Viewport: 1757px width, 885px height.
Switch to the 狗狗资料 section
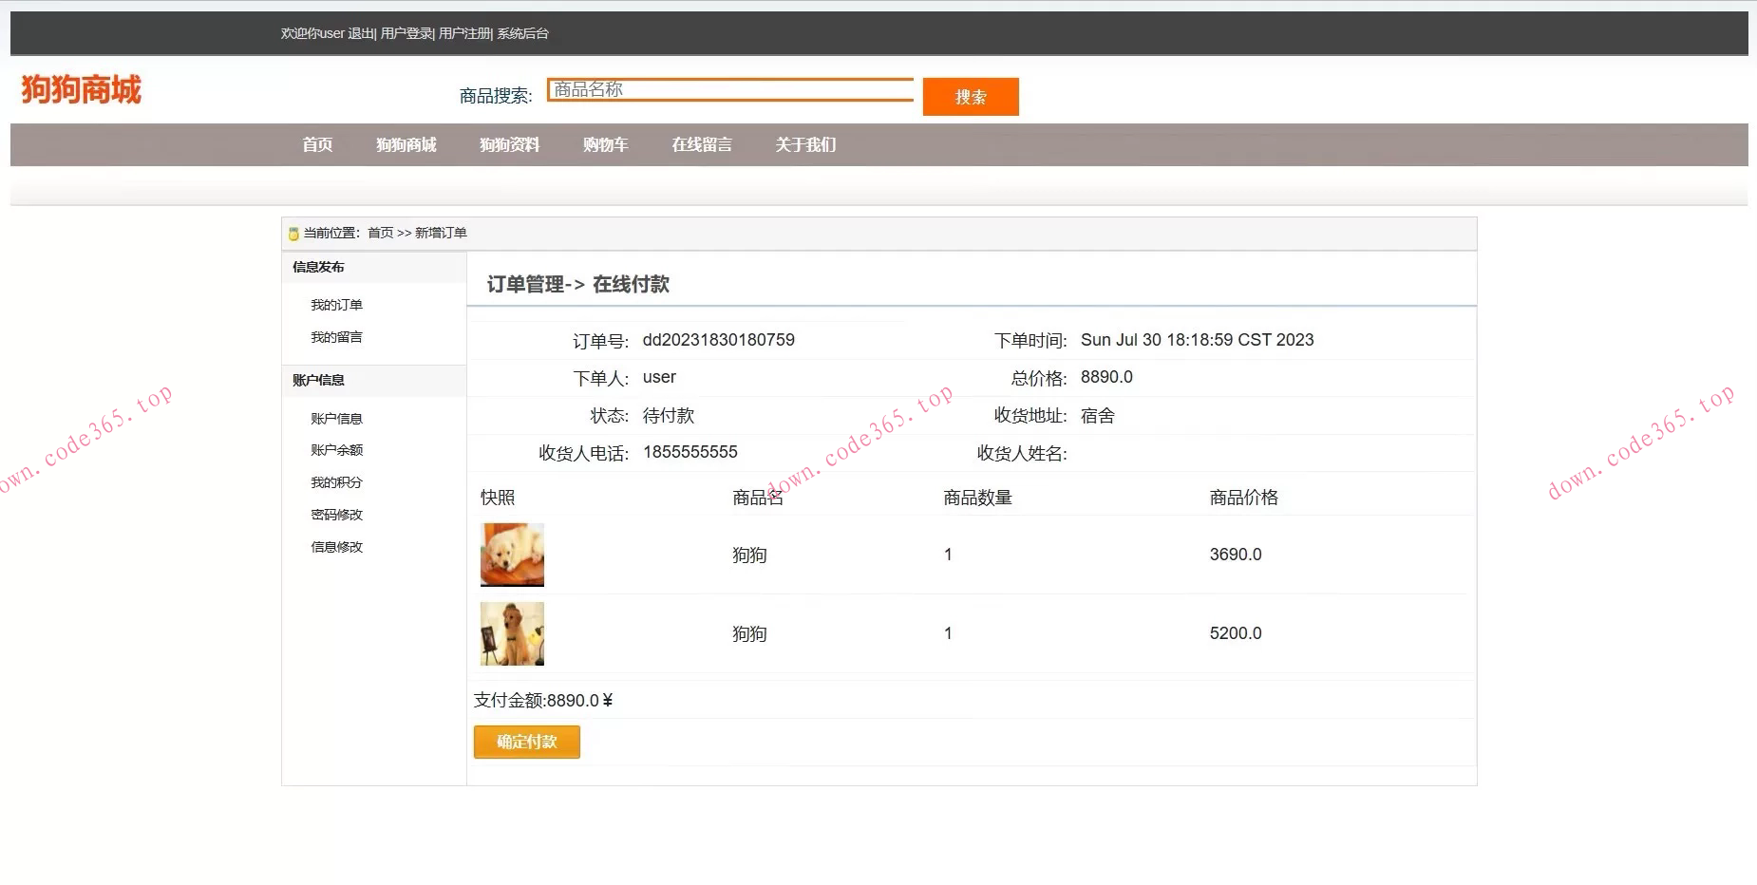tap(510, 144)
